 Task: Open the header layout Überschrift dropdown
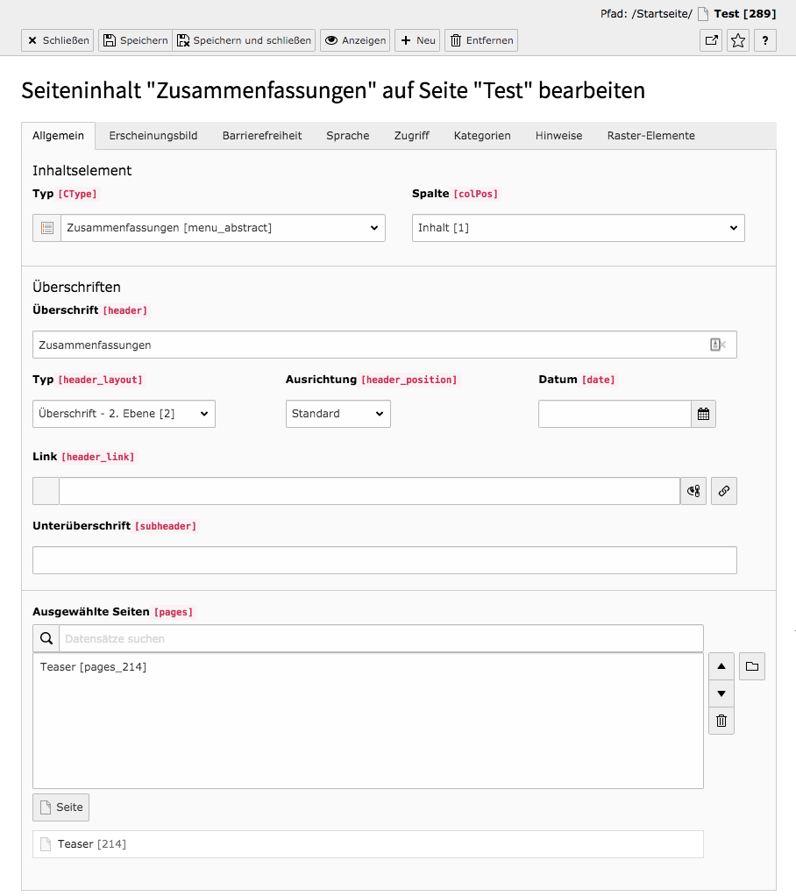(124, 414)
